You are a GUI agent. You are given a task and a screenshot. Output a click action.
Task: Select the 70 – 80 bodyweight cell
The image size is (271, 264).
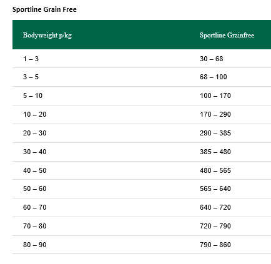tap(35, 226)
